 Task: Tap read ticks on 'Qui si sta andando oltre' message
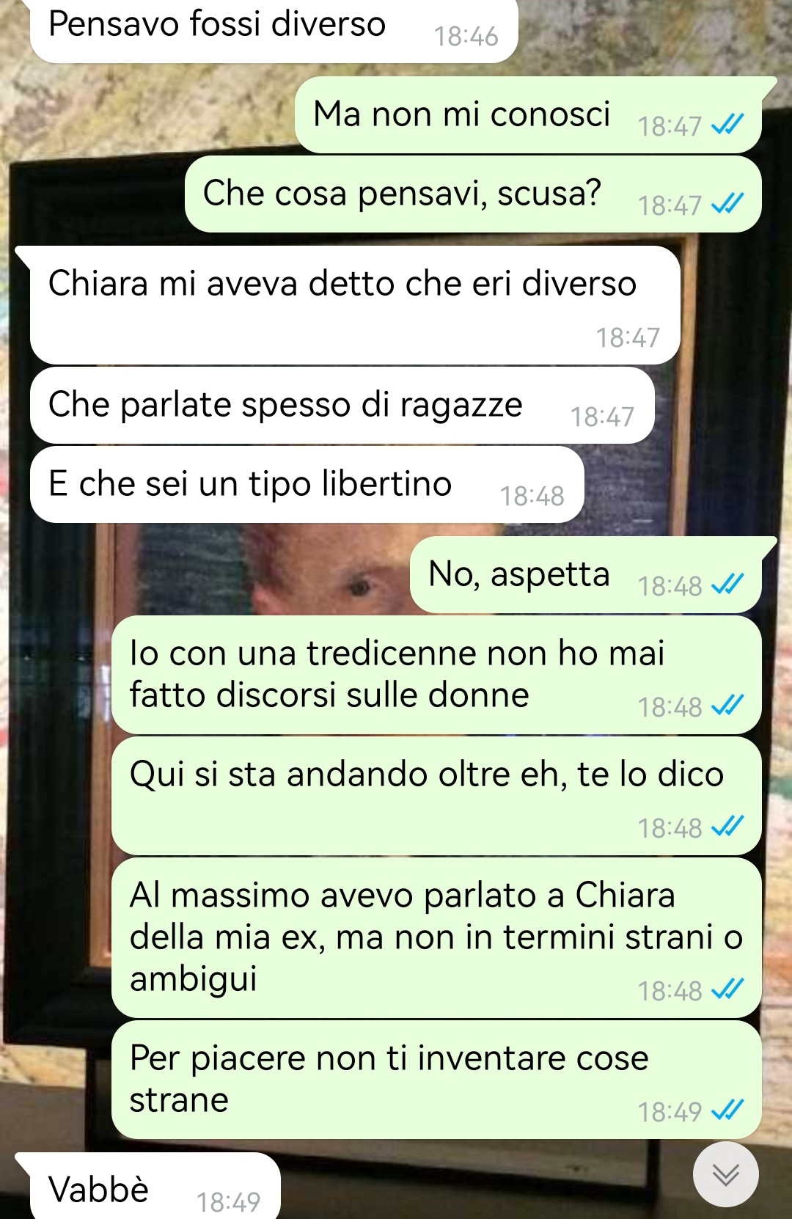tap(727, 827)
